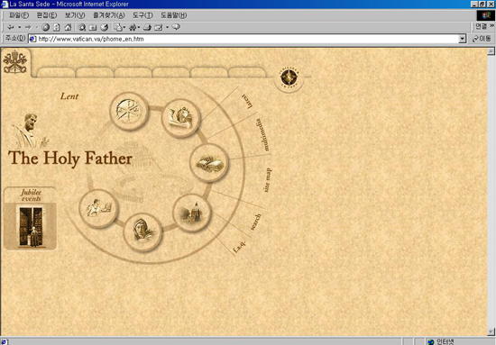Click the Stop loading toolbar icon

pyautogui.click(x=46, y=28)
